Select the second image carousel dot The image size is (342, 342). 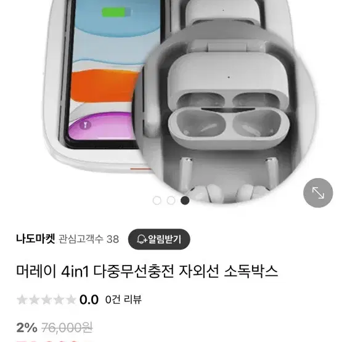(171, 200)
